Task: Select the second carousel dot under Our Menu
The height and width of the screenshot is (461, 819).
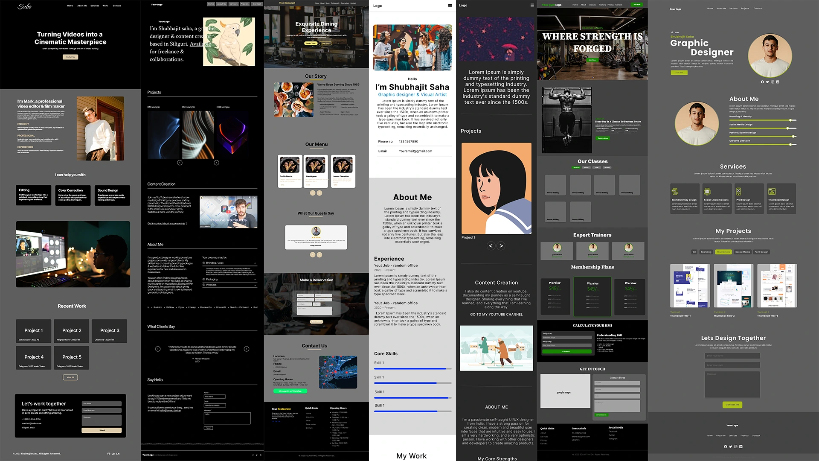Action: (320, 193)
